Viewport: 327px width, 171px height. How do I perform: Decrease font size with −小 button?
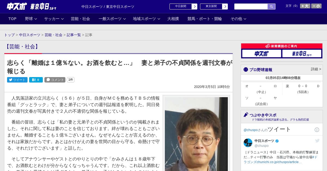316,6
